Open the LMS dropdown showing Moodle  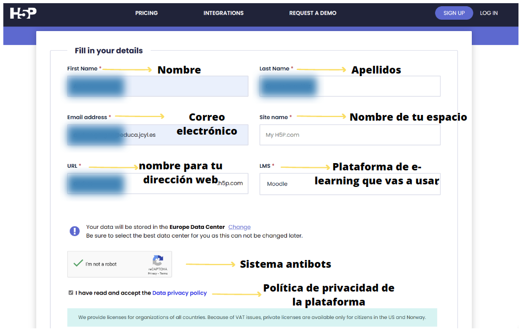click(x=350, y=184)
